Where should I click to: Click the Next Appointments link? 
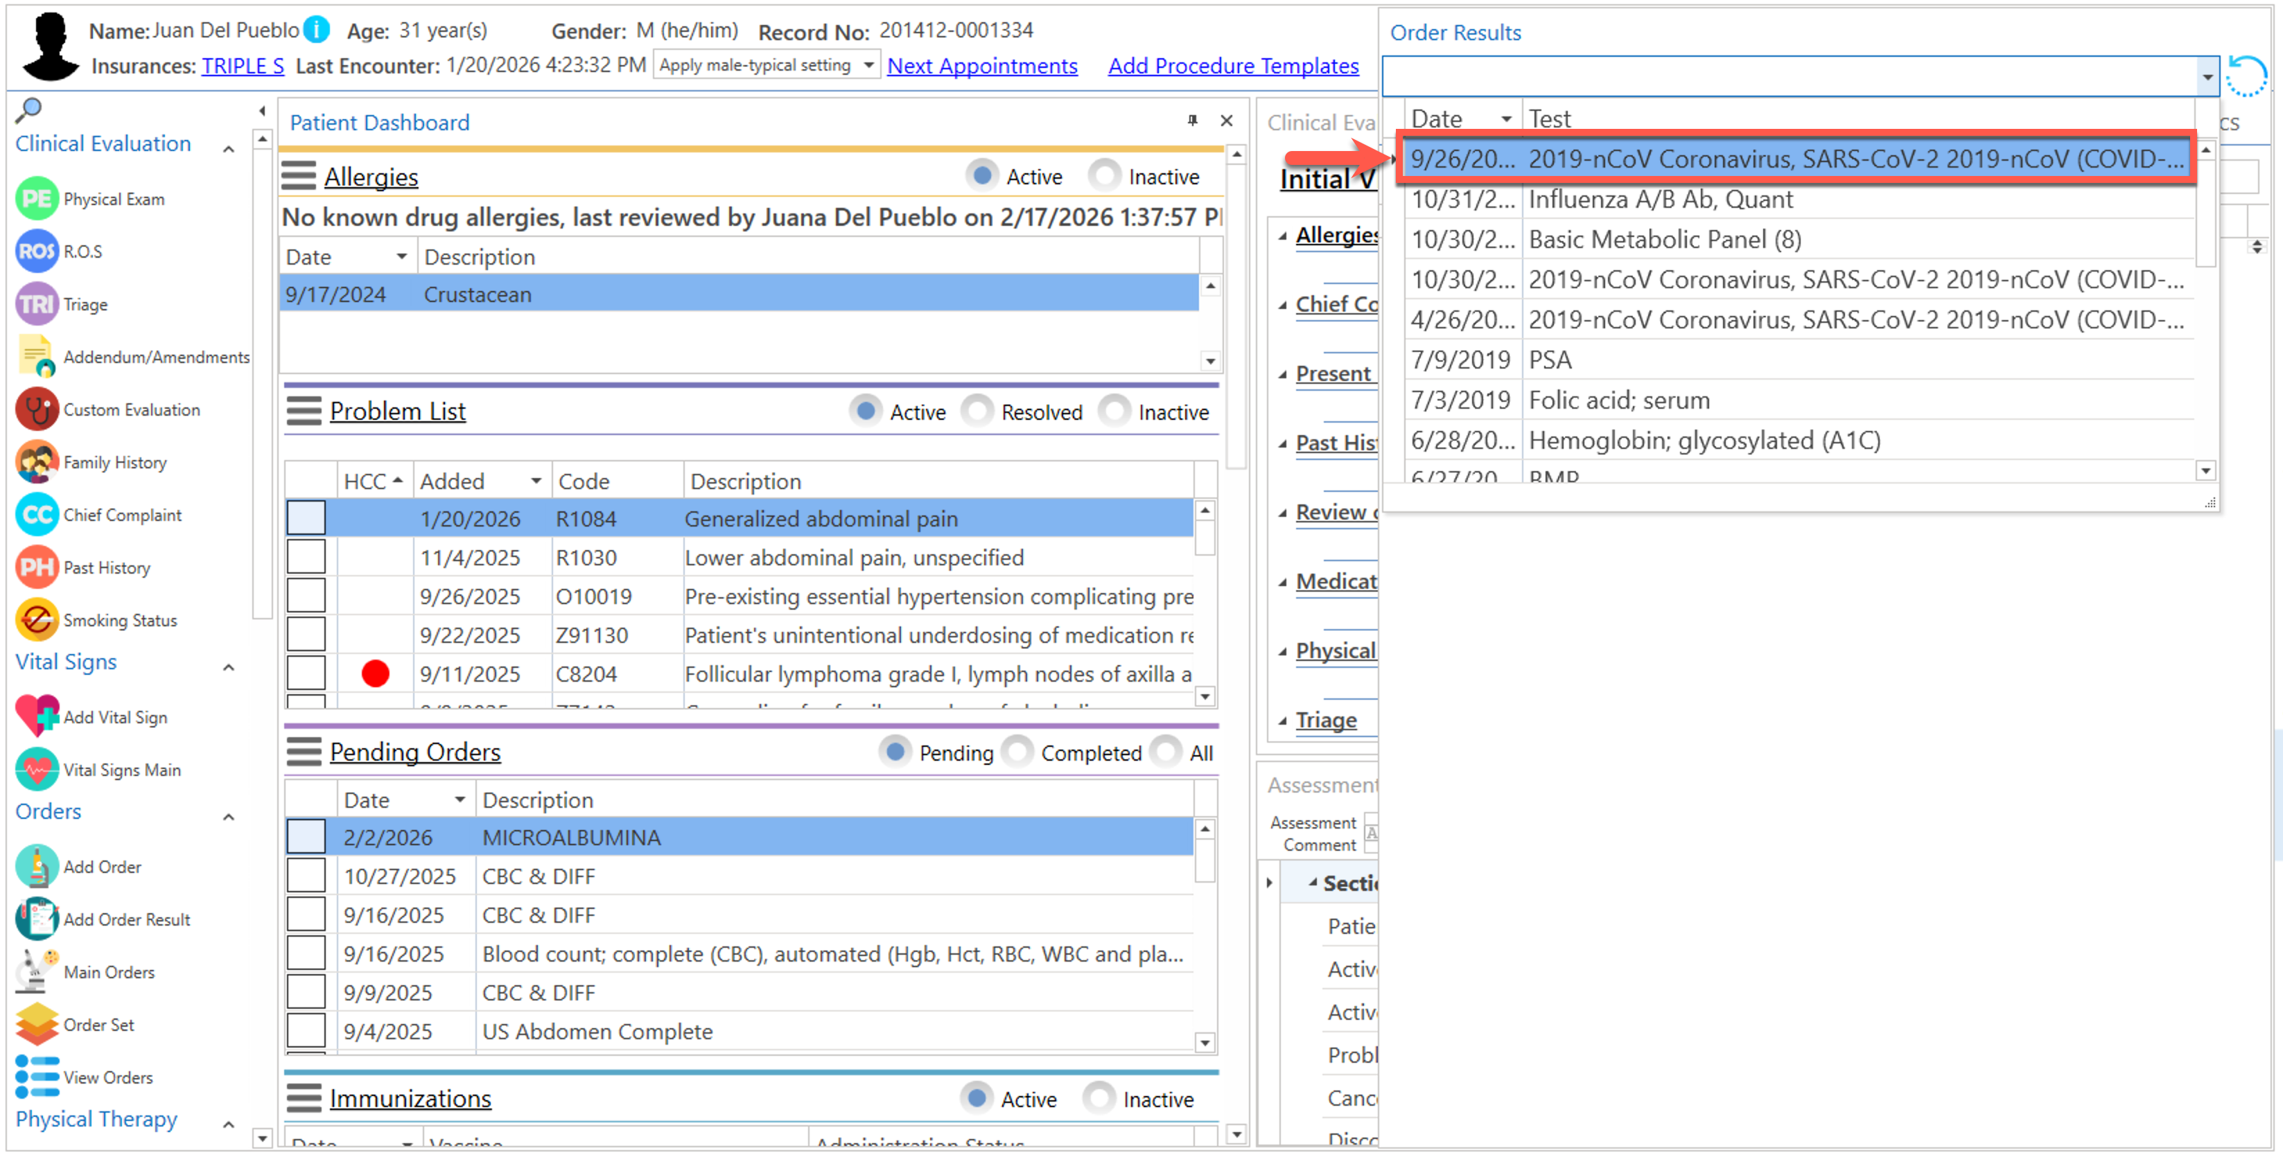click(x=982, y=66)
